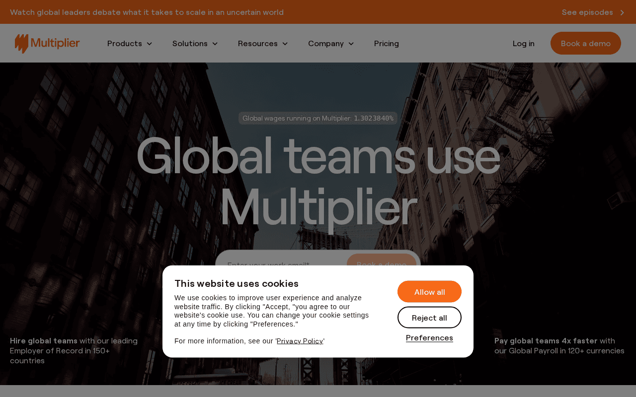
Task: Click See episodes link
Action: tap(587, 12)
